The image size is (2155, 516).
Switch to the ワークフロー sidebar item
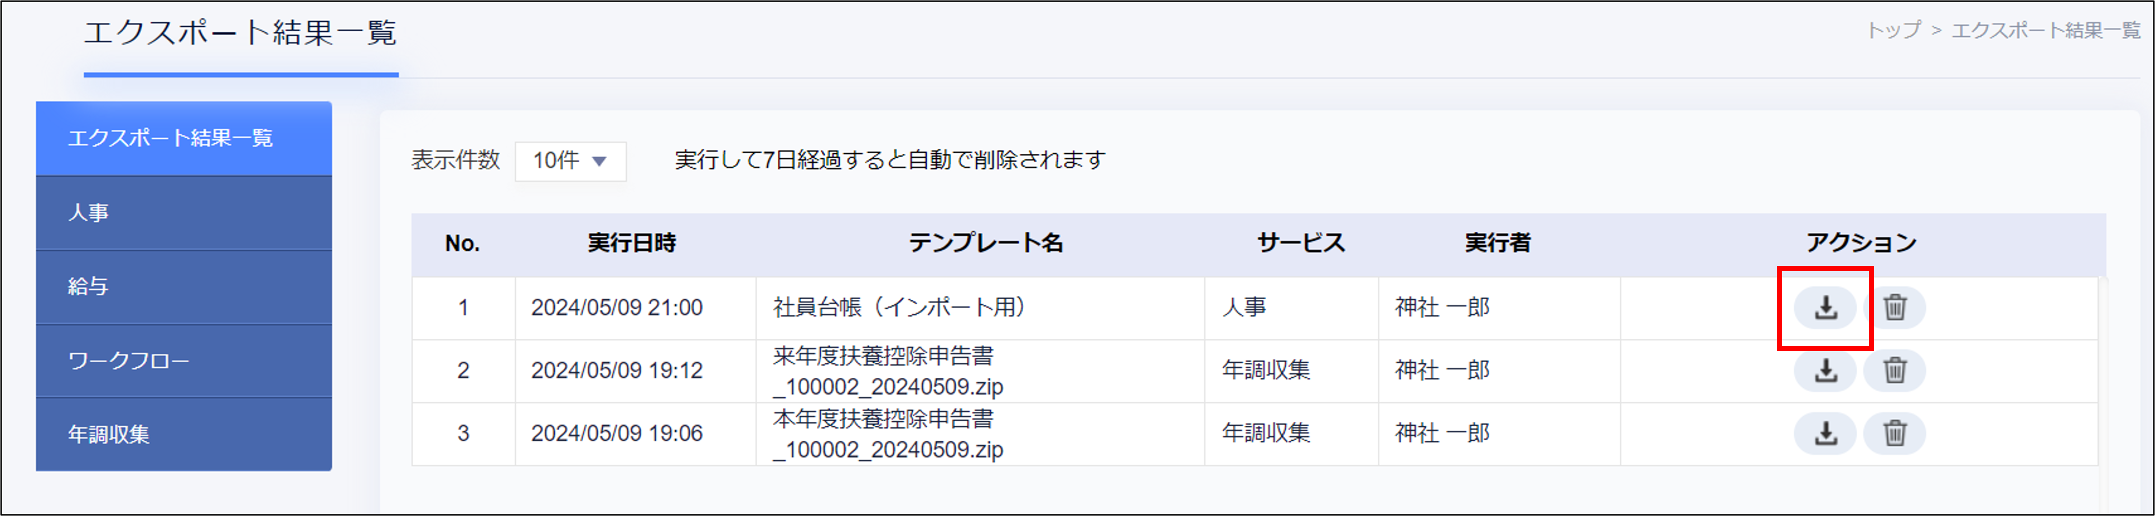point(182,360)
